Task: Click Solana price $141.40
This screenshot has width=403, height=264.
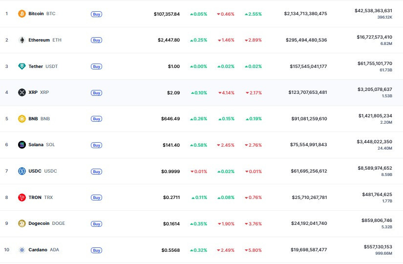Action: click(x=171, y=145)
